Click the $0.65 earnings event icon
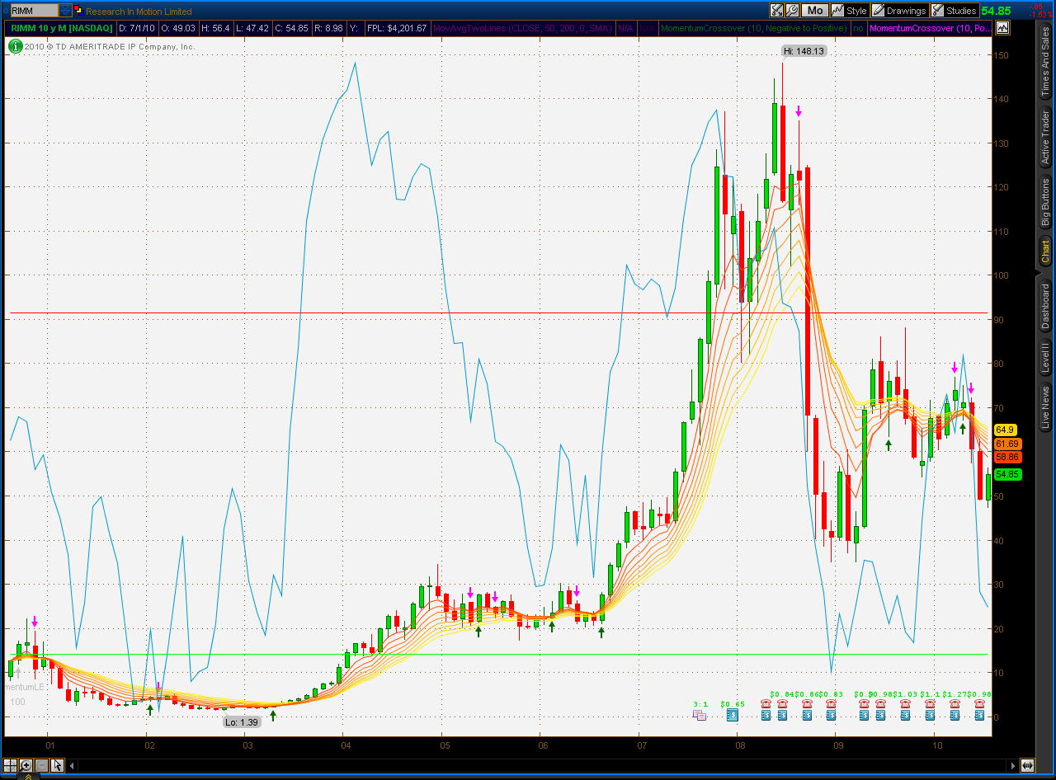The height and width of the screenshot is (780, 1056). click(732, 715)
